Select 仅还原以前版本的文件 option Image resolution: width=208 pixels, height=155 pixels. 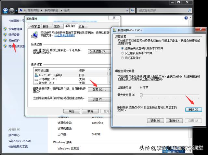pos(122,53)
